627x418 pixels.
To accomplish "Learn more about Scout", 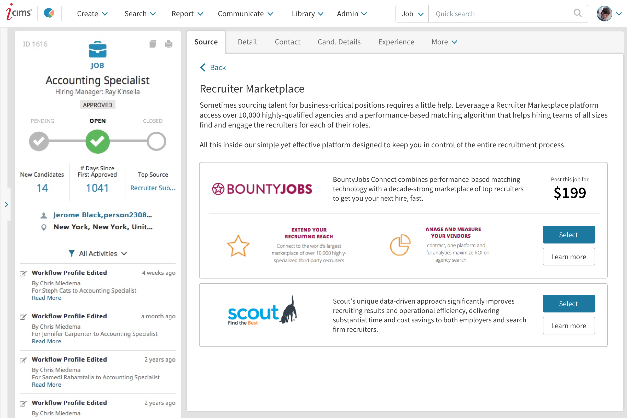I will [x=569, y=326].
